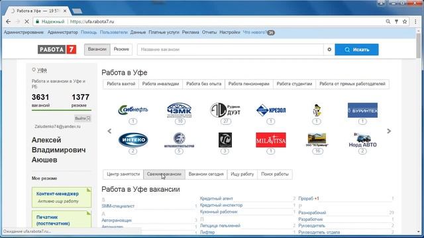
Task: Open Сибнефть employer logo
Action: [133, 110]
